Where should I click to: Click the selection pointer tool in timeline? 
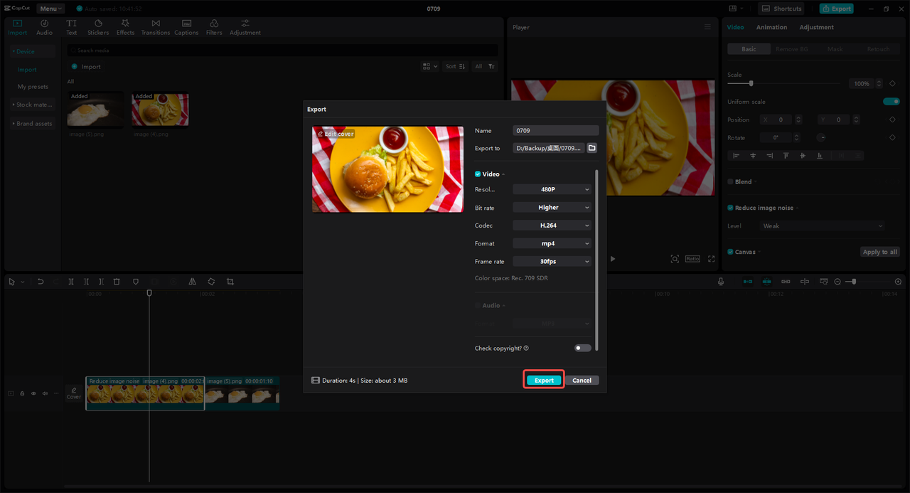(x=12, y=282)
